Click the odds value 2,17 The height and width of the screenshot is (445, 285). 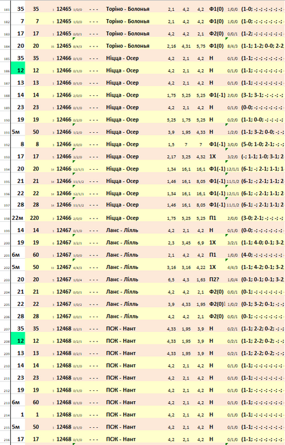point(171,156)
